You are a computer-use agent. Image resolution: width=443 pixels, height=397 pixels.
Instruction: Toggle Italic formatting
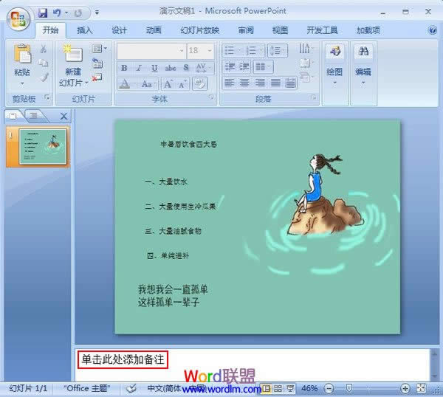[x=139, y=68]
